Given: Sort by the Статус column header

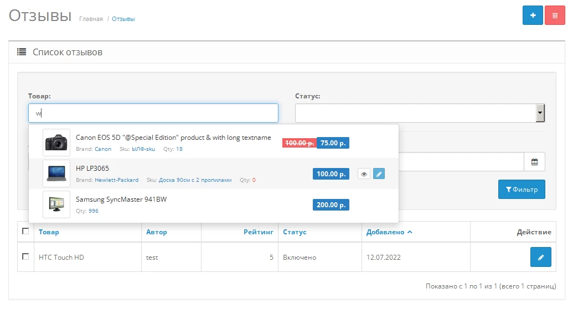Looking at the screenshot, I should (295, 232).
